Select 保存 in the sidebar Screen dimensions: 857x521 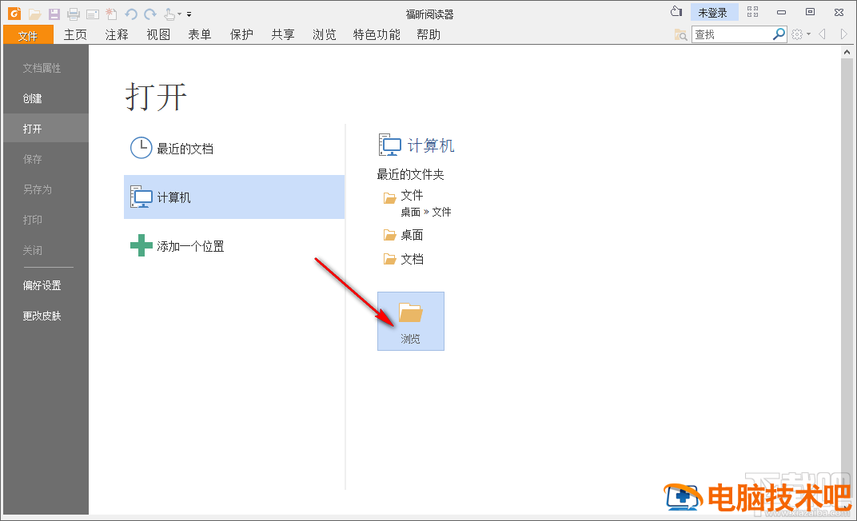[x=46, y=159]
